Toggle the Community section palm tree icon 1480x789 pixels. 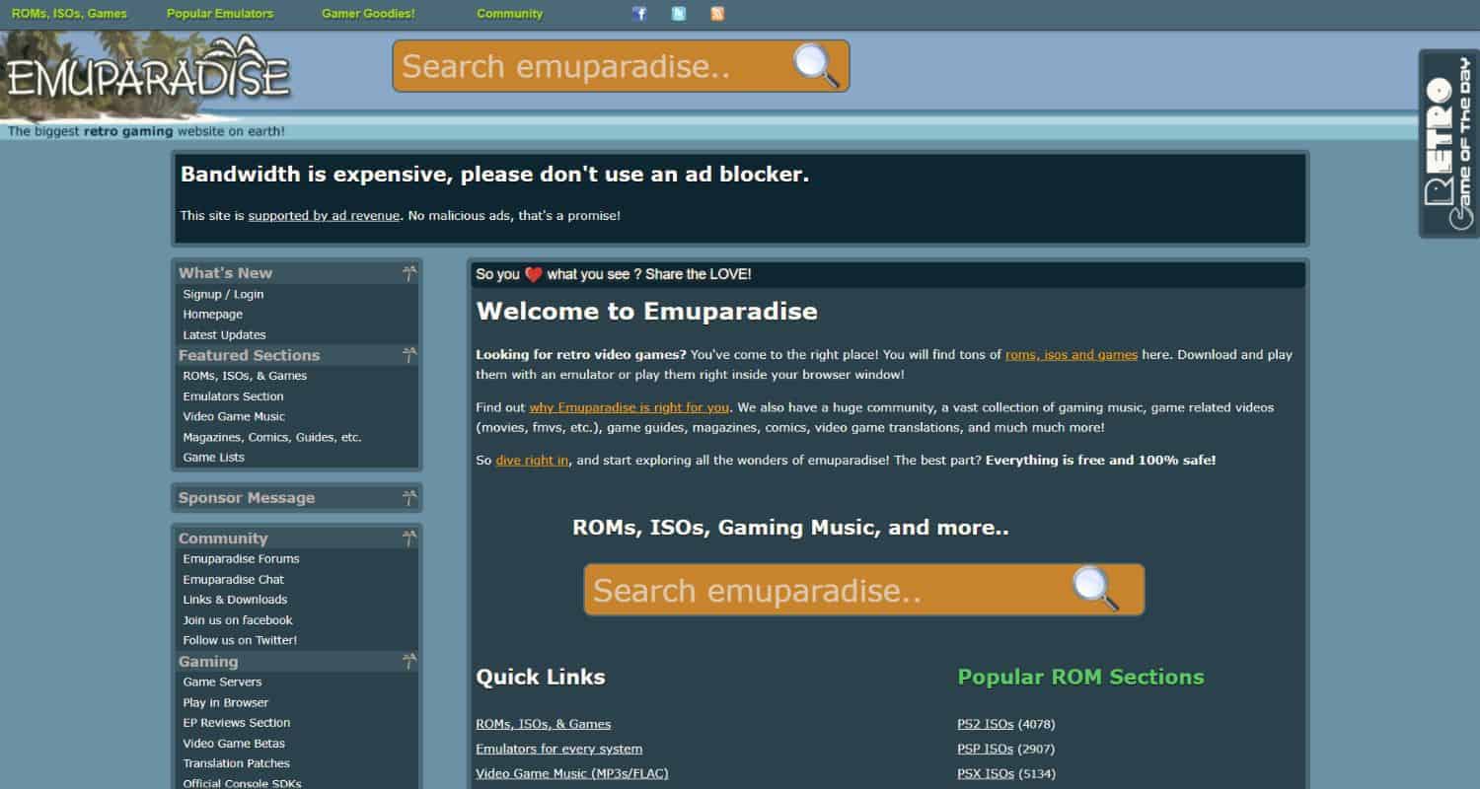tap(409, 538)
